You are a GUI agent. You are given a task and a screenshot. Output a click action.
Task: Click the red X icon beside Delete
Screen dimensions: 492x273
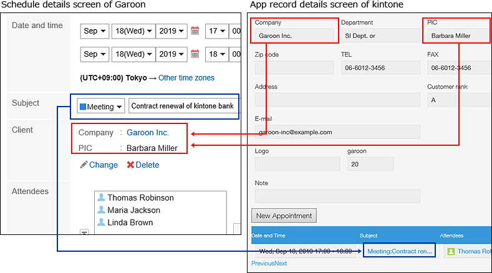[x=130, y=165]
